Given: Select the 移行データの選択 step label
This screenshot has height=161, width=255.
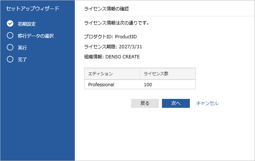Looking at the screenshot, I should pyautogui.click(x=36, y=36).
